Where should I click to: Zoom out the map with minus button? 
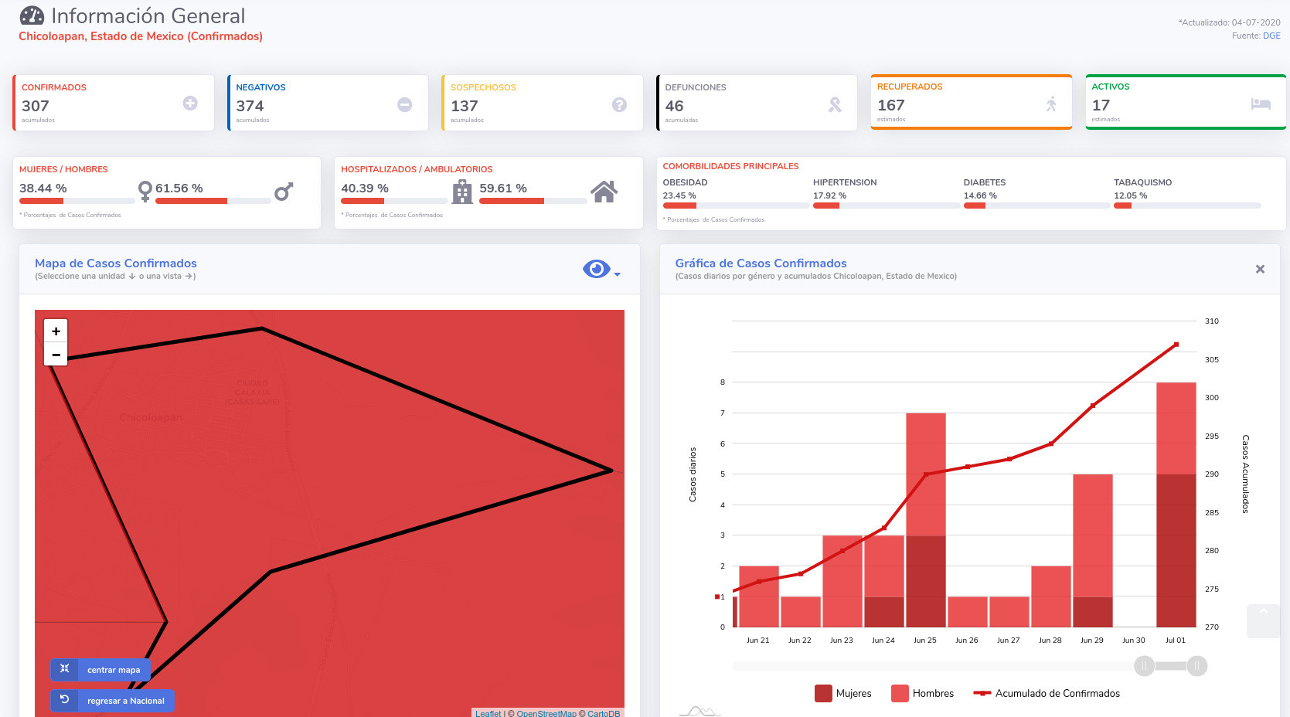(x=56, y=355)
